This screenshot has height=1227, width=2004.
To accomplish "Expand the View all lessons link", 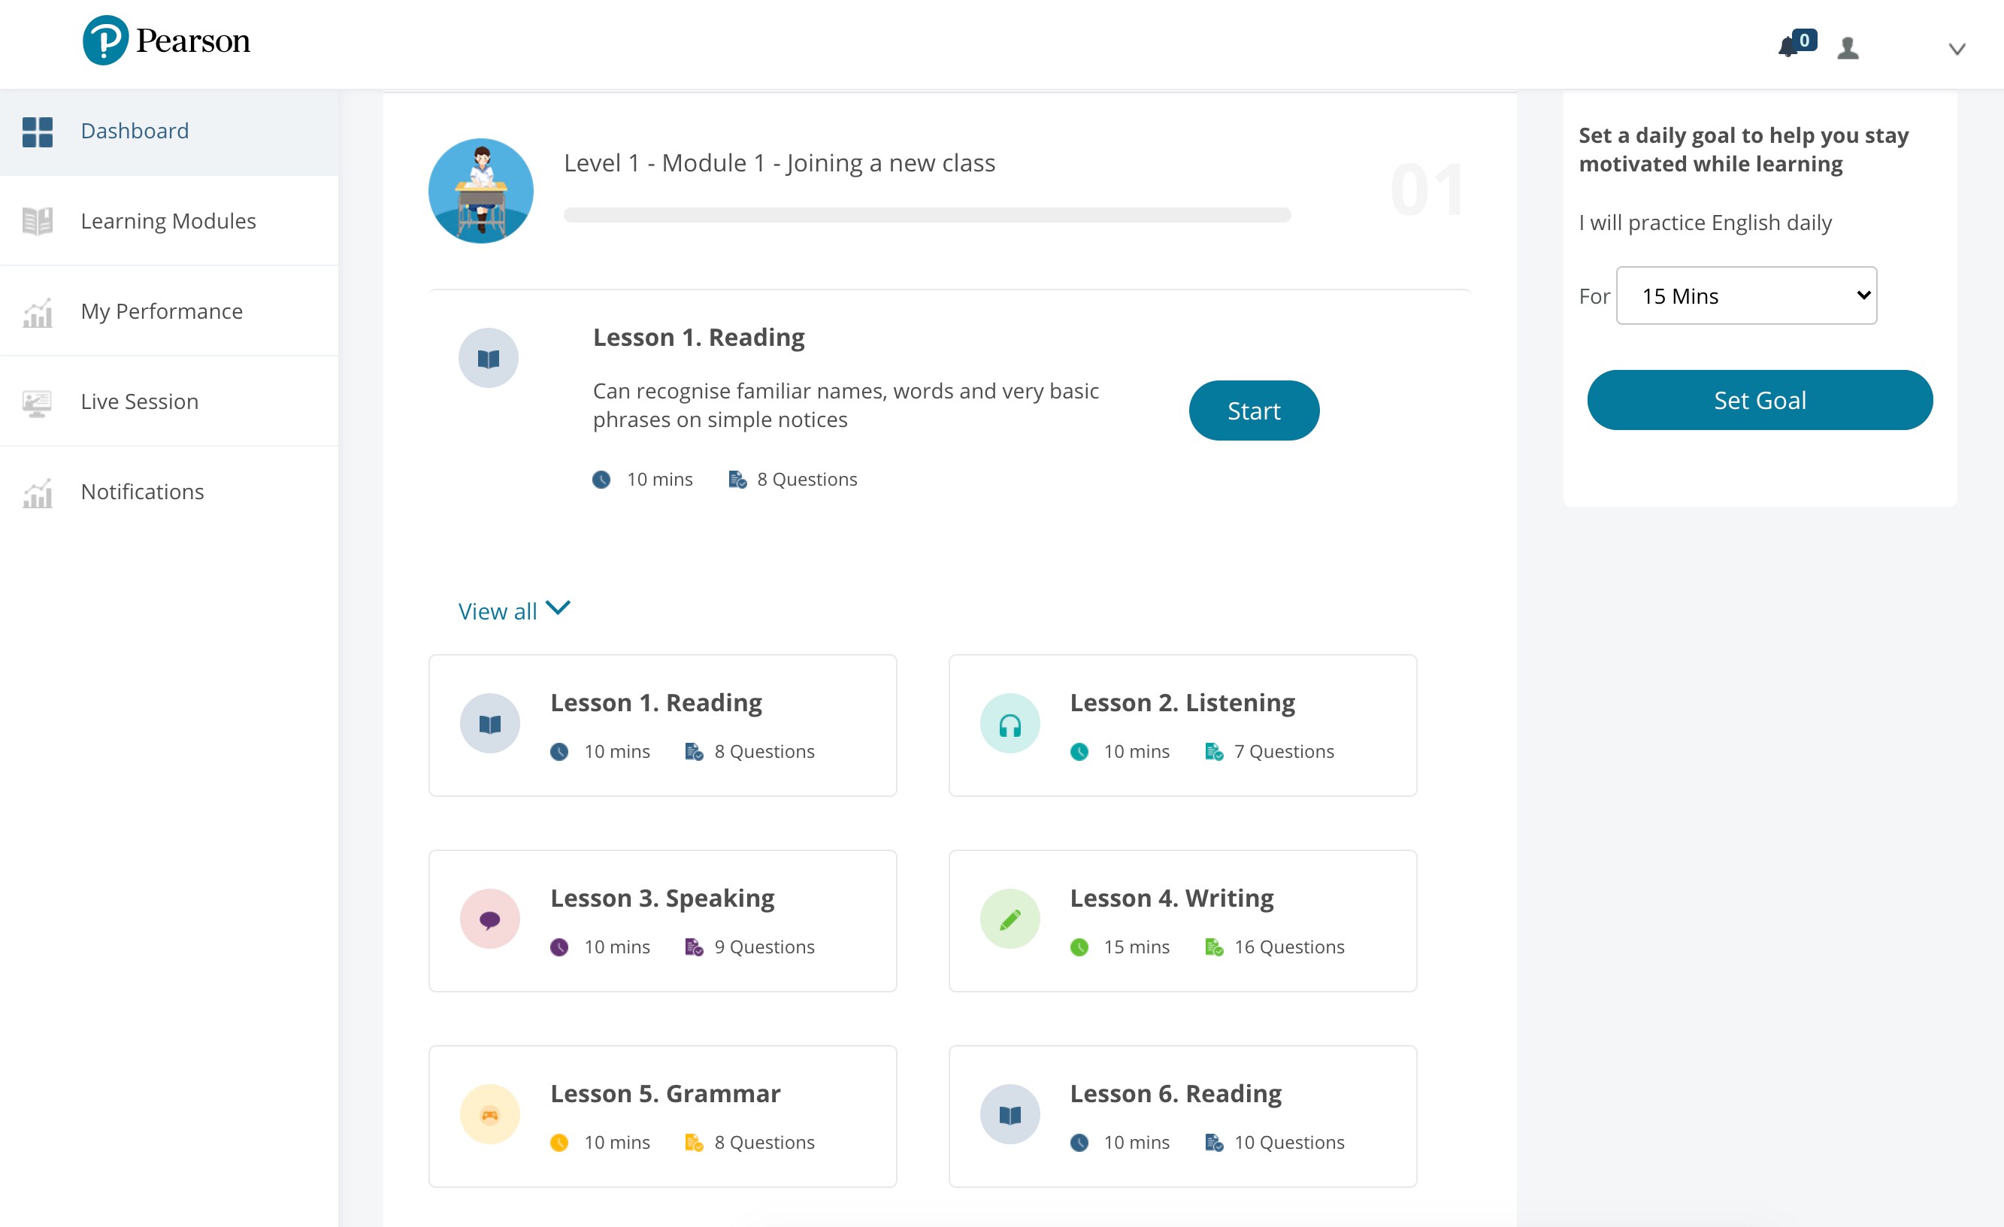I will click(514, 610).
